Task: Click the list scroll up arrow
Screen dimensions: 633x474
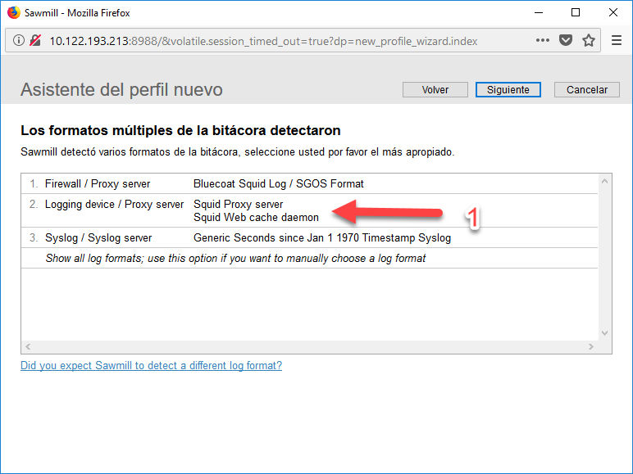Action: click(x=604, y=182)
